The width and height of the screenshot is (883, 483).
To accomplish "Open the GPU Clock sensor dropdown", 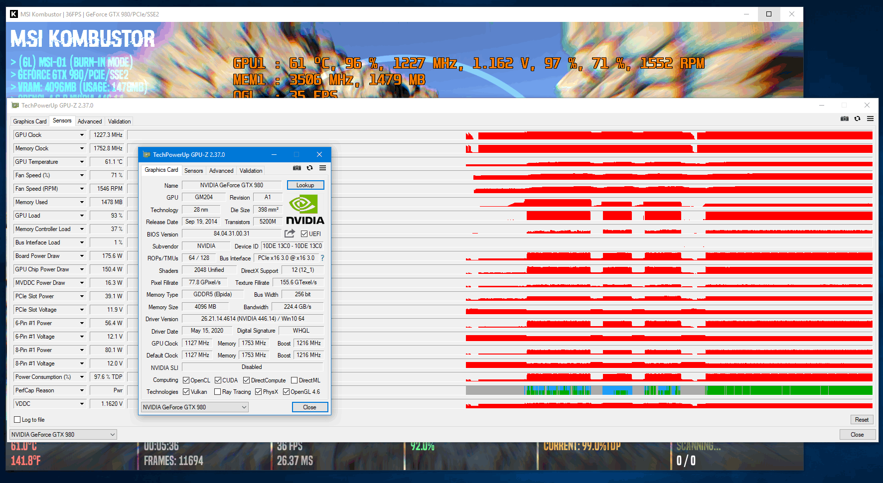I will 82,135.
